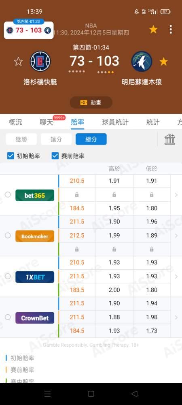Tap the orange Bookmaker logo
Image resolution: width=182 pixels, height=405 pixels.
click(x=35, y=237)
